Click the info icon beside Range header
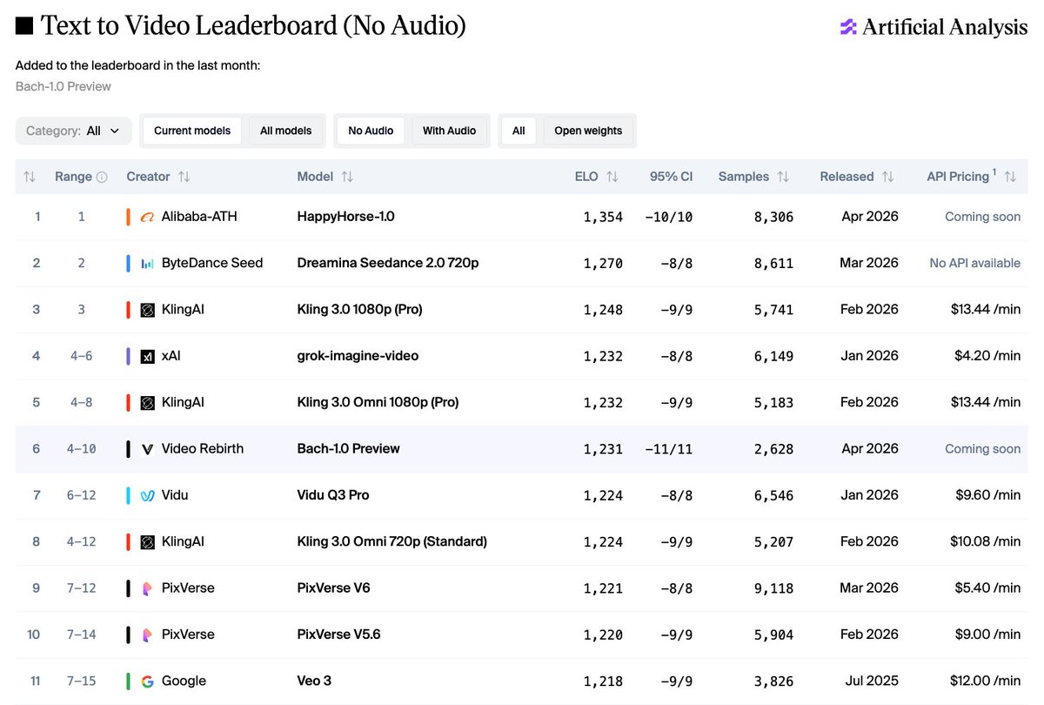The image size is (1044, 705). point(102,177)
